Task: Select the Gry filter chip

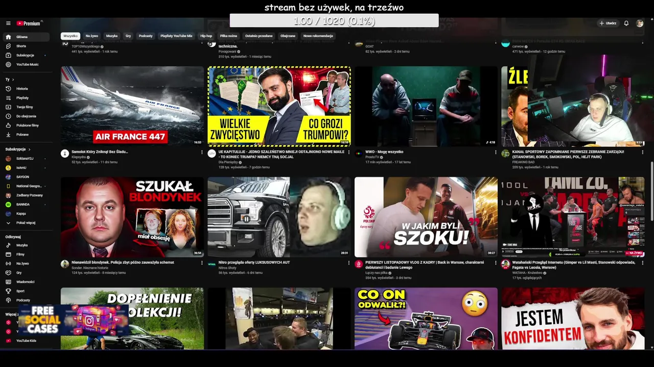Action: [x=128, y=36]
